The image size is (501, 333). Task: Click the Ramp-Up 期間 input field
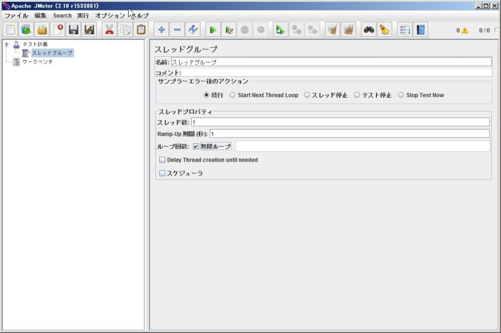[349, 133]
